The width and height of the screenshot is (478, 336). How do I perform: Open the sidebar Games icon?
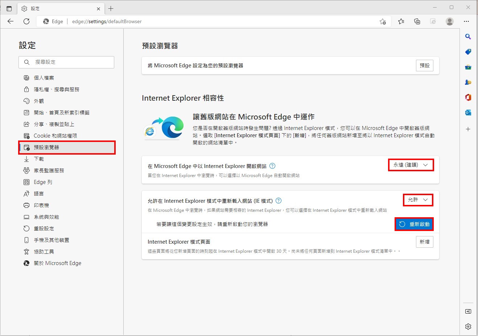pyautogui.click(x=468, y=82)
